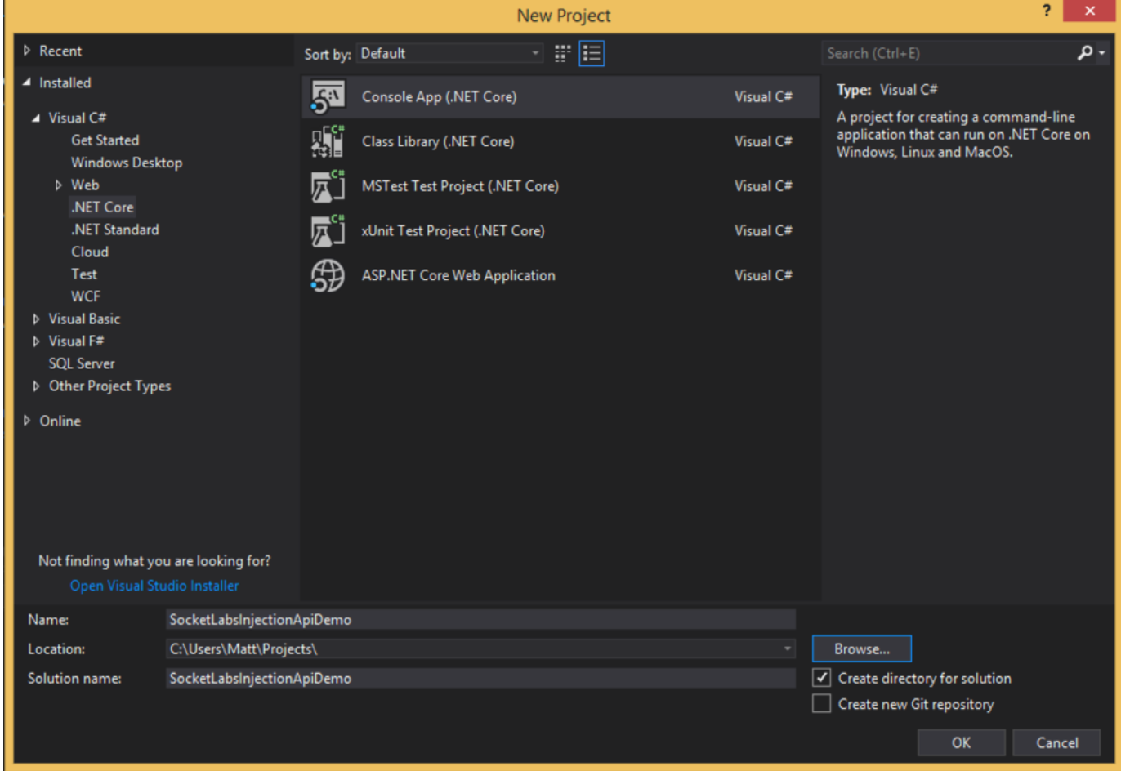1121x771 pixels.
Task: Expand the Visual Basic node arrow
Action: (x=36, y=319)
